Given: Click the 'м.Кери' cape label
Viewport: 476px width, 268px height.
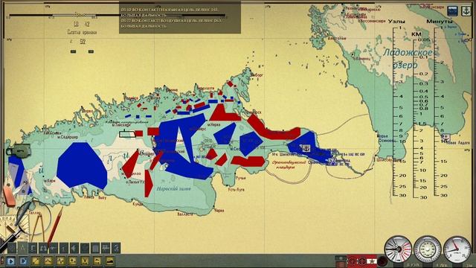Looking at the screenshot, I should [x=49, y=181].
